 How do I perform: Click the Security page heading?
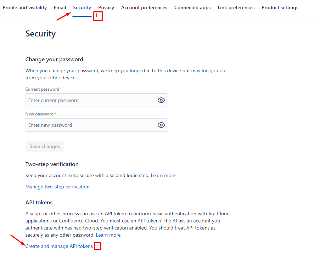tap(40, 34)
